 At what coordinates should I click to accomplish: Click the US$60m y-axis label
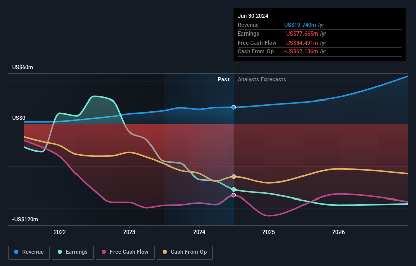[x=23, y=67]
